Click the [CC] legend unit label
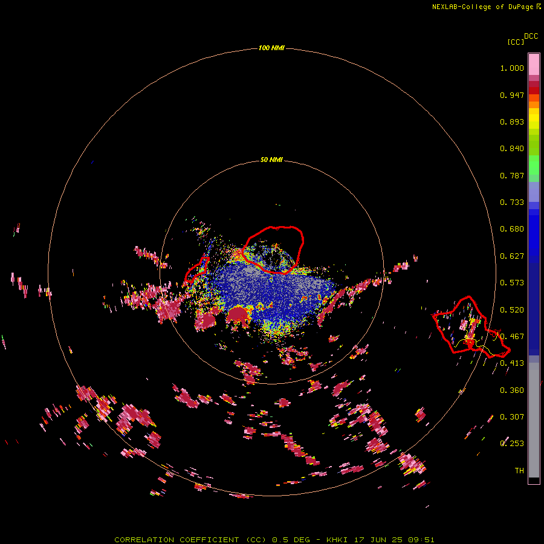This screenshot has height=544, width=544. point(516,42)
